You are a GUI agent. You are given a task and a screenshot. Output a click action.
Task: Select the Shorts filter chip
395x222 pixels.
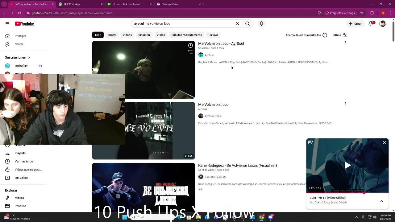click(x=112, y=35)
